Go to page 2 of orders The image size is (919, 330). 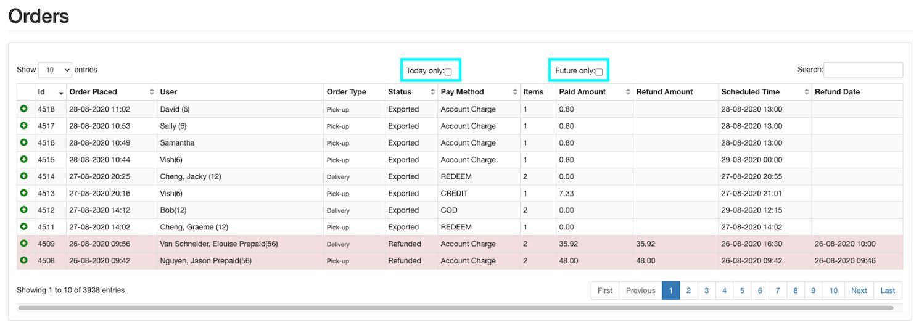point(688,291)
